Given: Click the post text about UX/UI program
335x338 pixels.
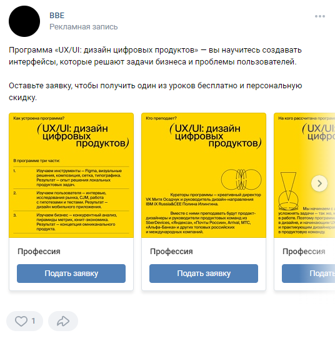Looking at the screenshot, I should click(155, 56).
